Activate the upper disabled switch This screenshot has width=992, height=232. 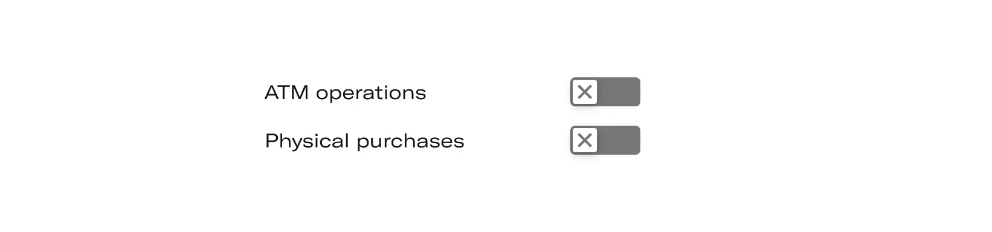click(605, 92)
